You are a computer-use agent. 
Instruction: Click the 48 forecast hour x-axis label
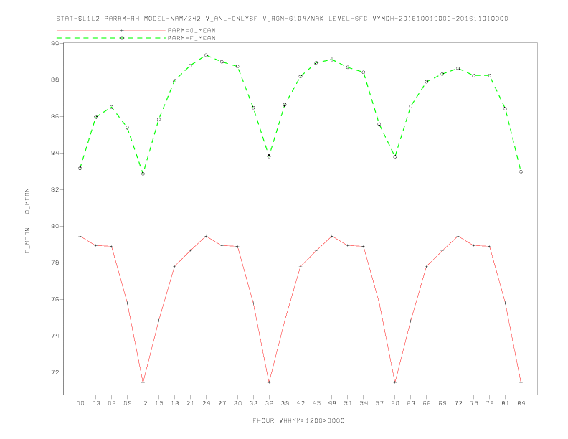(332, 403)
